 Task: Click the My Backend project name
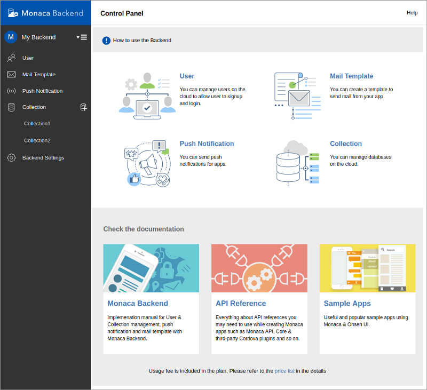pos(38,37)
